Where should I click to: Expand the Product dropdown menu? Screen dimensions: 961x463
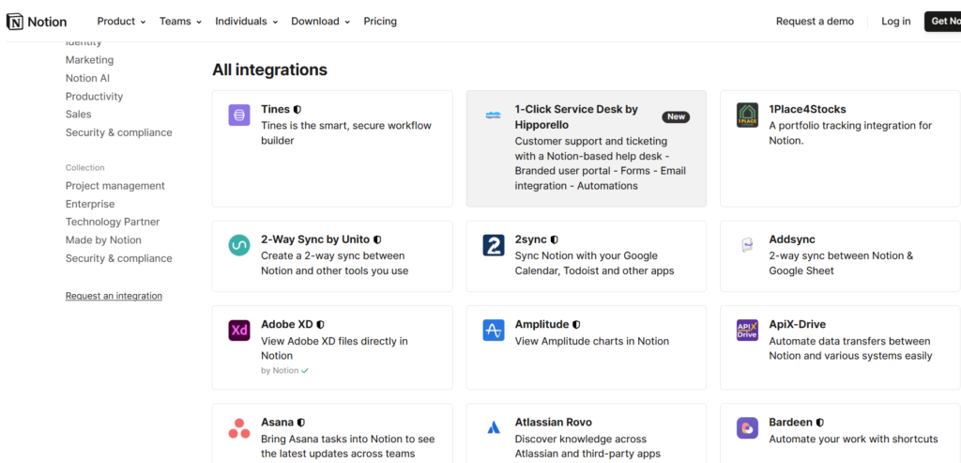pos(121,22)
